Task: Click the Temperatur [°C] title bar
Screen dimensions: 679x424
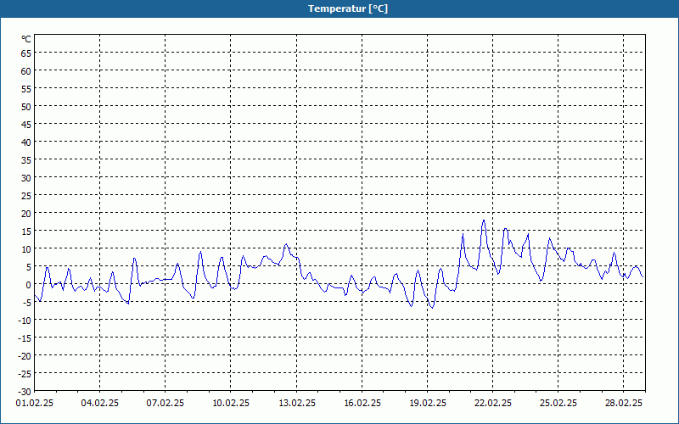Action: click(339, 8)
